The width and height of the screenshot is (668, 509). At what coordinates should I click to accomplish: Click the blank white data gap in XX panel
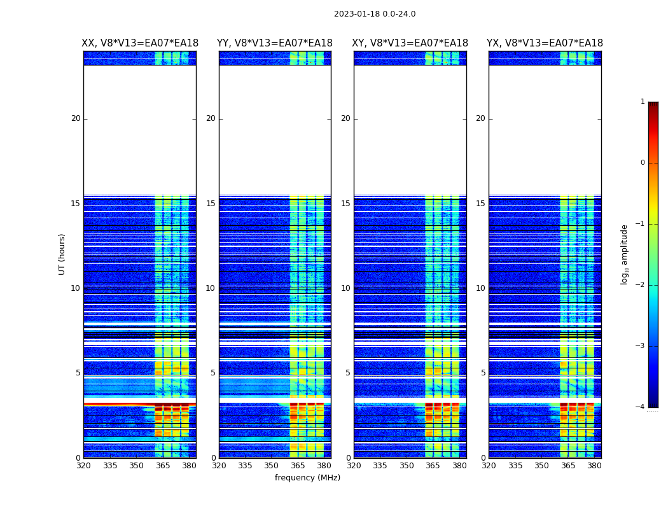coord(140,130)
